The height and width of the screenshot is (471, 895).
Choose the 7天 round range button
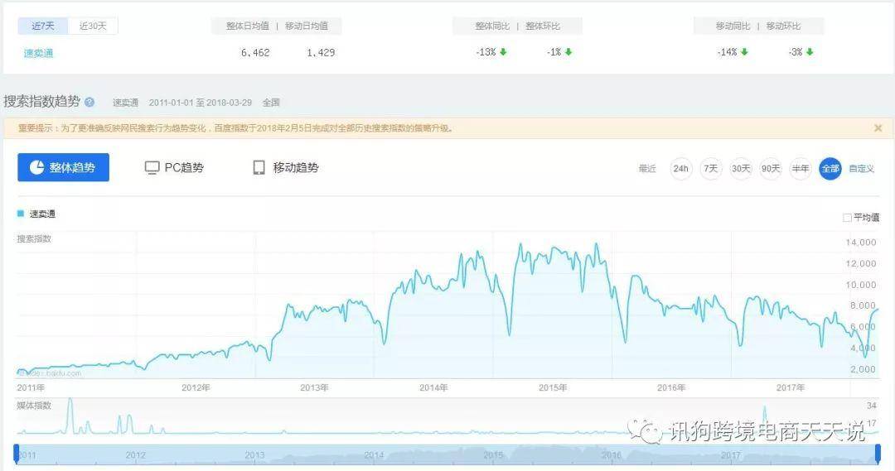tap(710, 168)
